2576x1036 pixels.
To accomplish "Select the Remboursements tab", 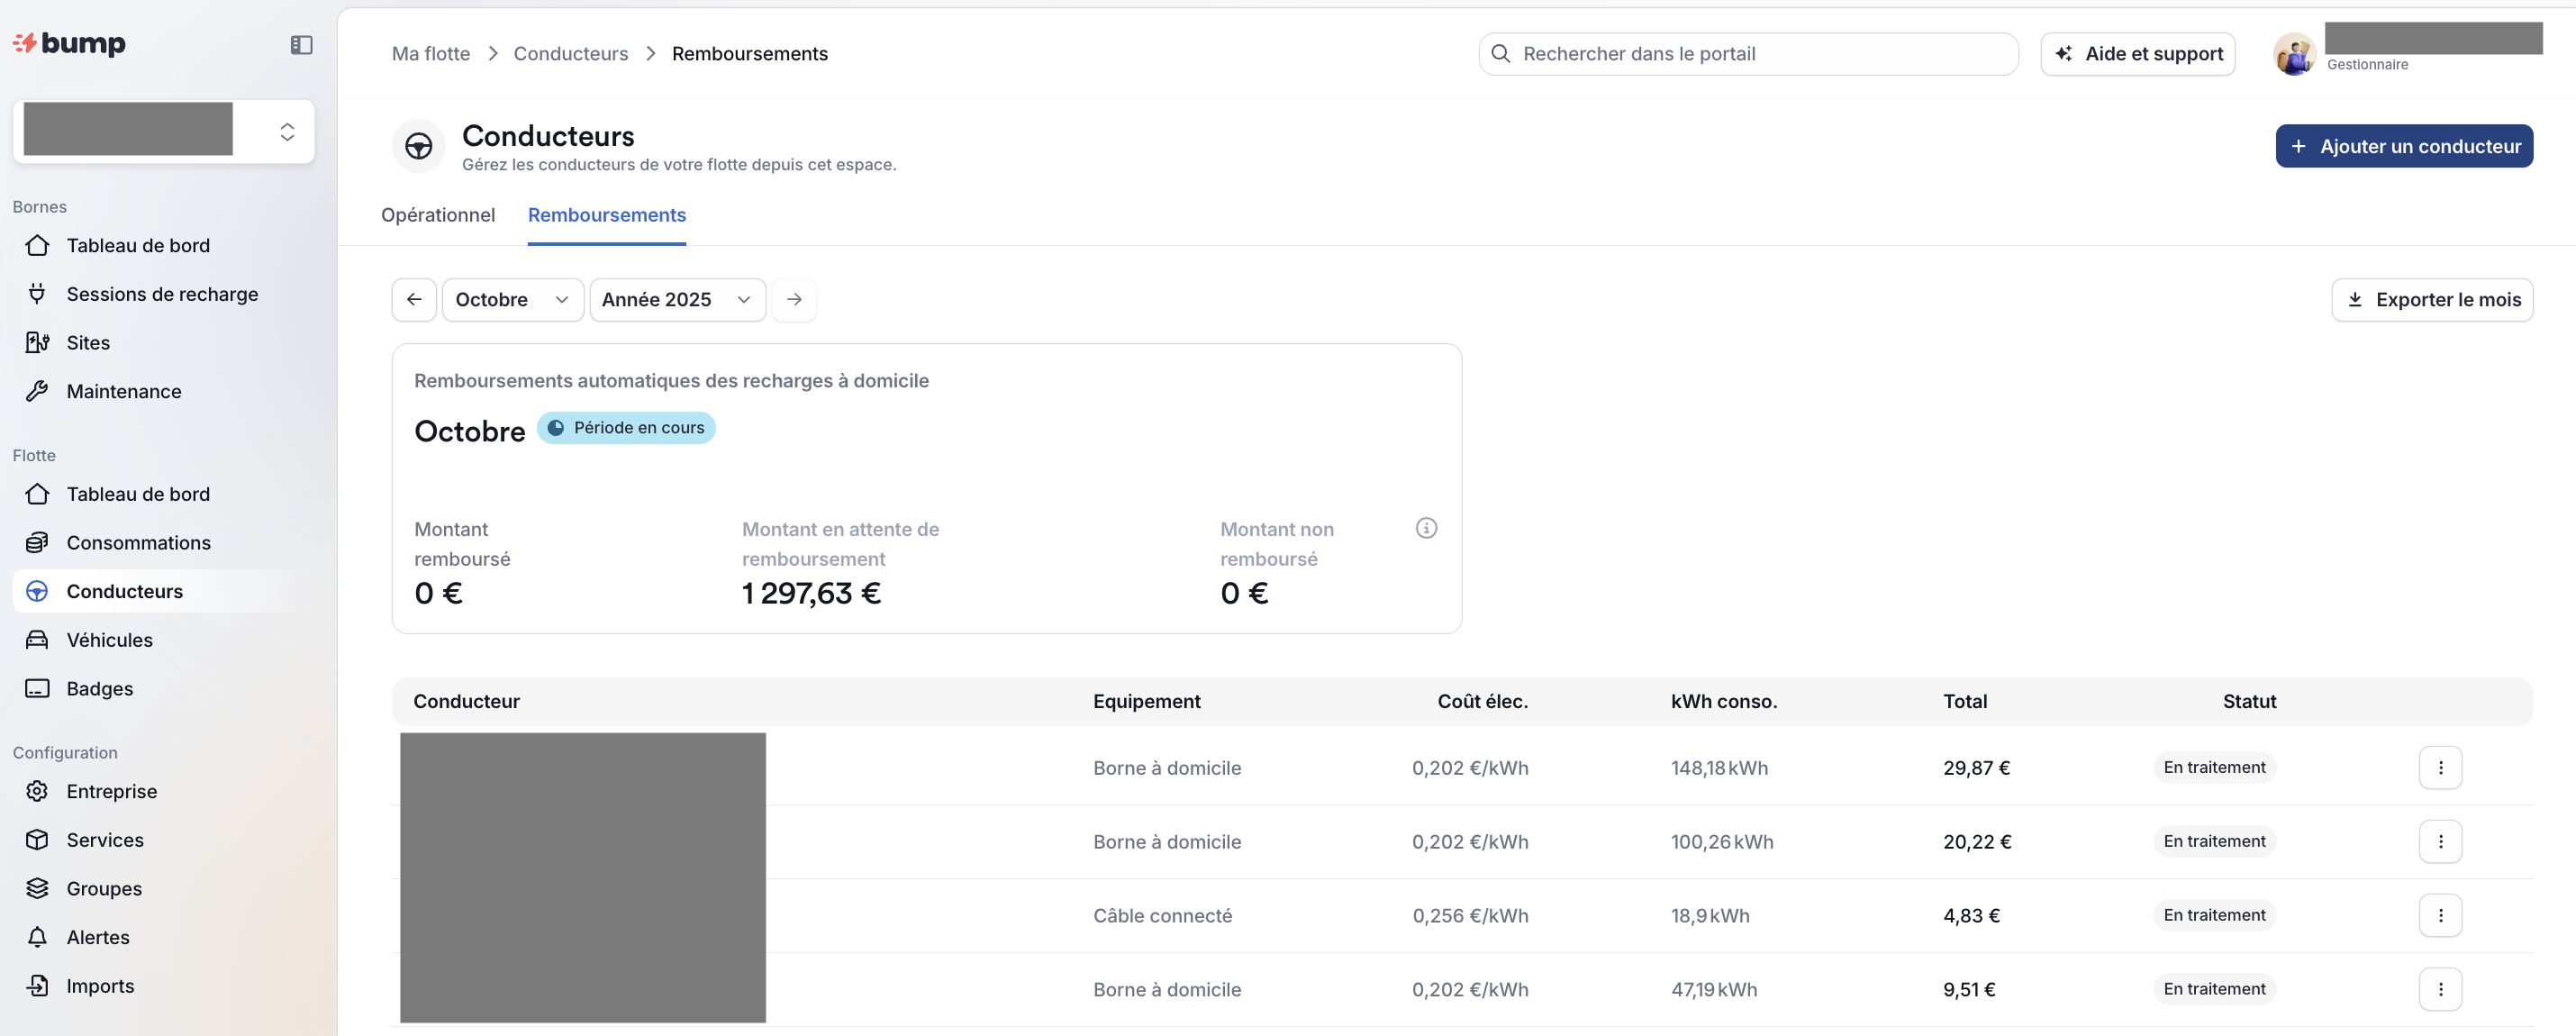I will tap(606, 215).
